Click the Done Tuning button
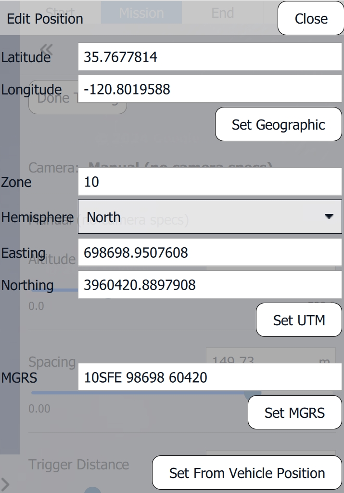The image size is (344, 493). 53,99
